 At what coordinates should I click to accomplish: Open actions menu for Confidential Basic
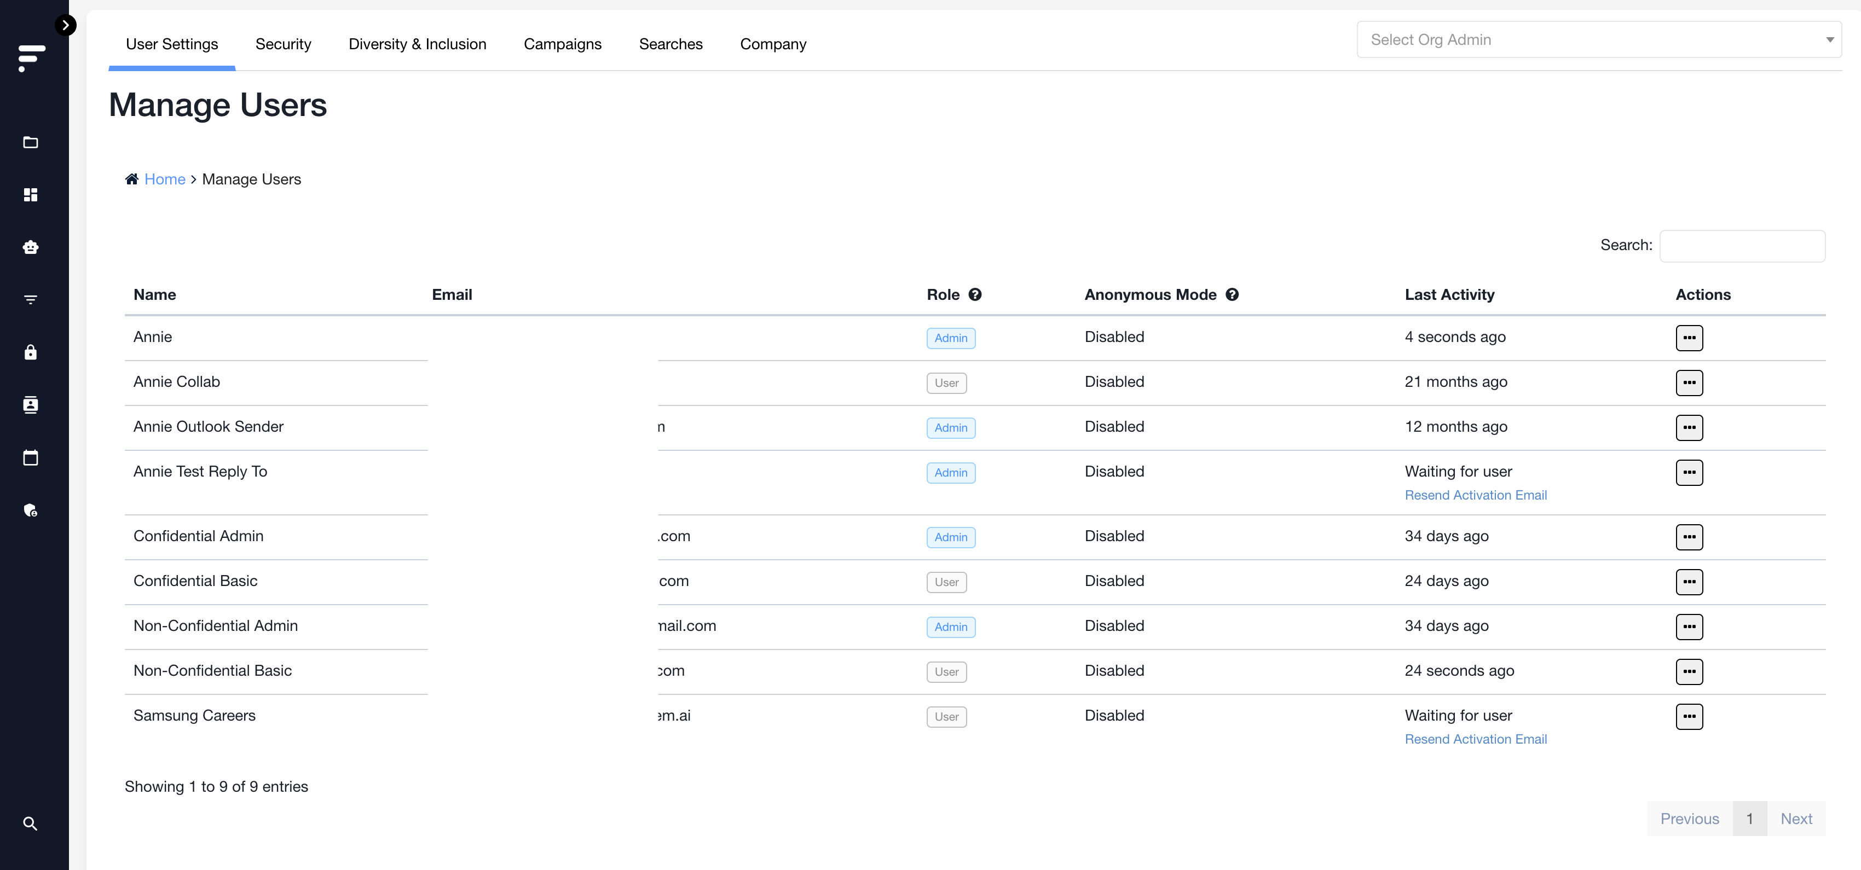tap(1689, 582)
